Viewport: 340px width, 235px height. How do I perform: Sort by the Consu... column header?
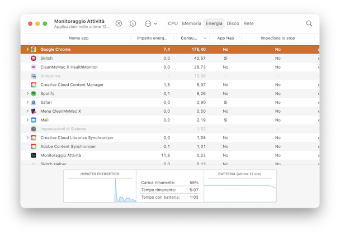(189, 38)
